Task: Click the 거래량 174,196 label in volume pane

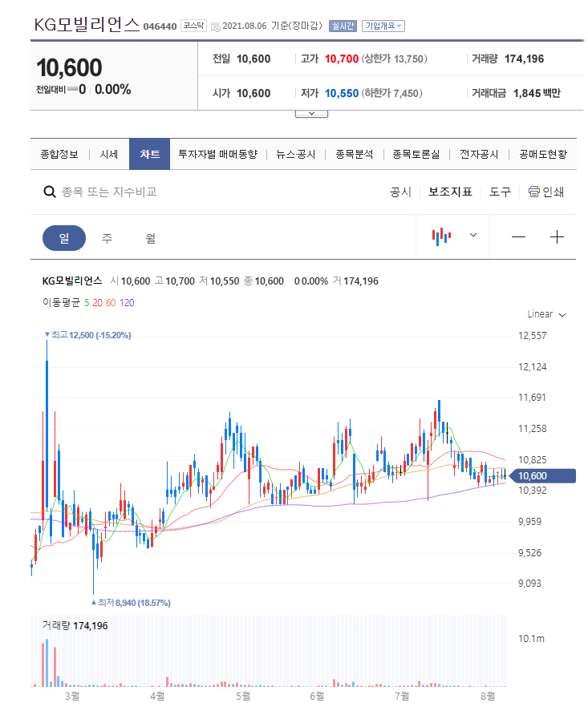Action: [x=75, y=626]
